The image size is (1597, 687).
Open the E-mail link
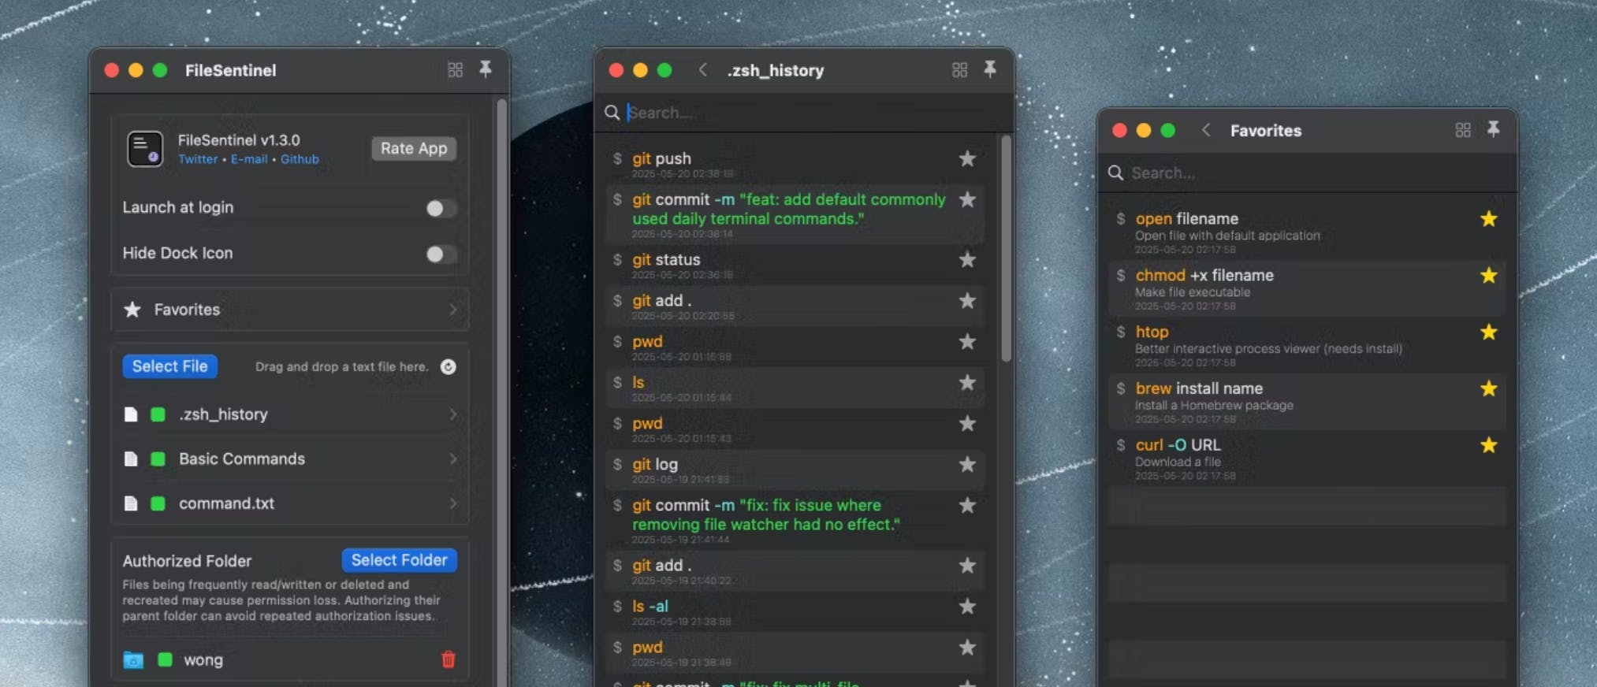(249, 159)
